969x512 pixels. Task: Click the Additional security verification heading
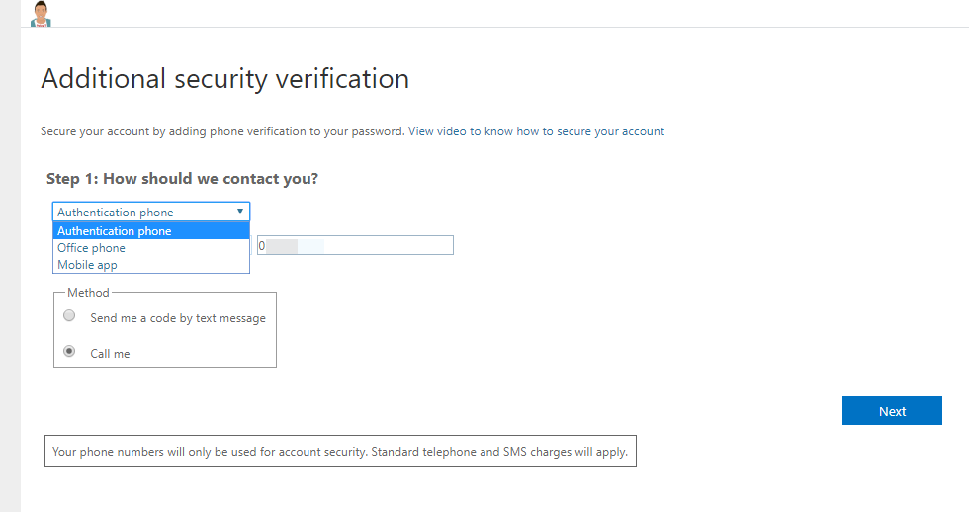(225, 79)
